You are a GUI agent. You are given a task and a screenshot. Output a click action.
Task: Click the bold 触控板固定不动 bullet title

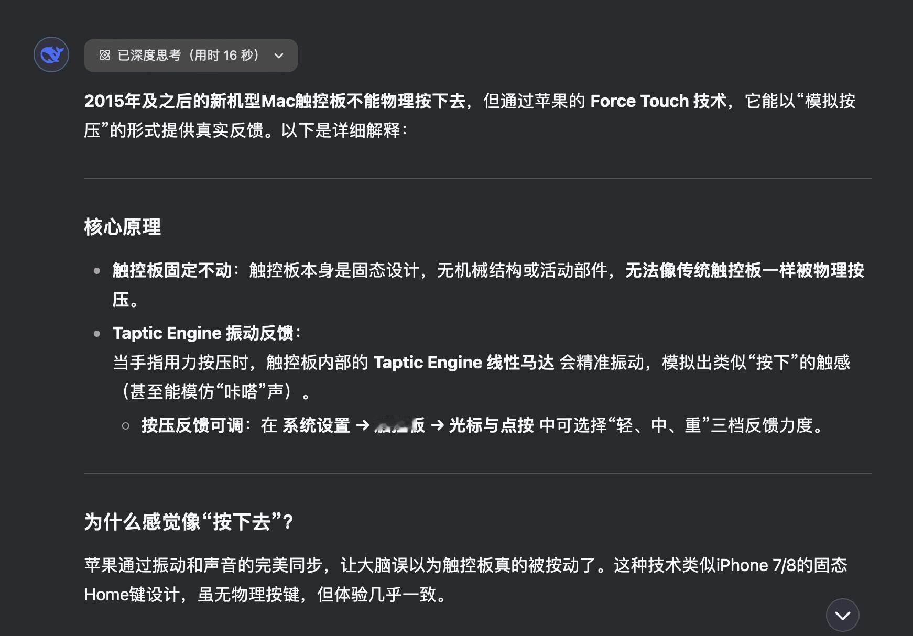pos(172,270)
